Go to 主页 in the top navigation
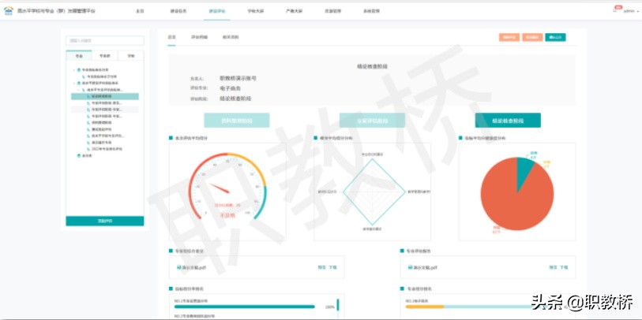This screenshot has width=642, height=320. pyautogui.click(x=140, y=12)
